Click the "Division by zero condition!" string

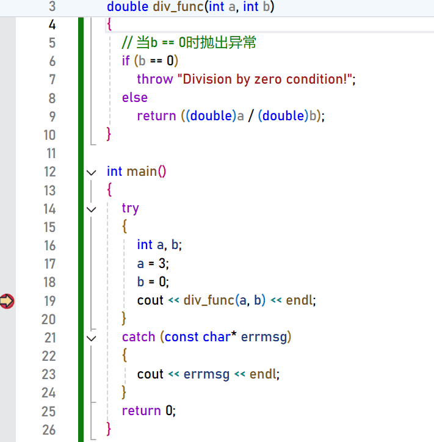click(265, 79)
